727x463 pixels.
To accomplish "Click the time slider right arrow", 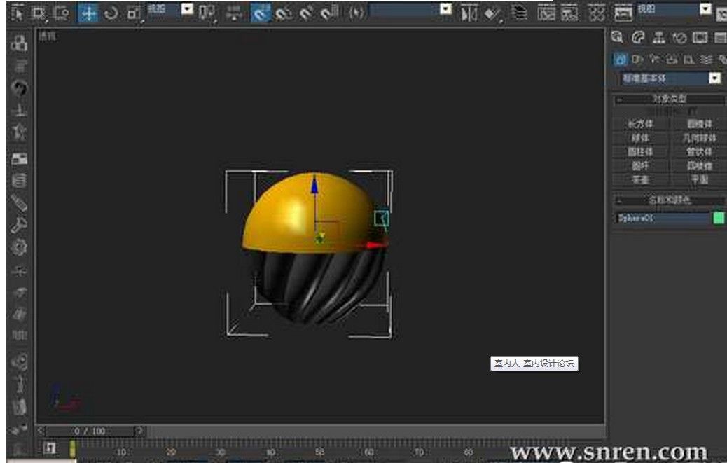I will point(139,431).
